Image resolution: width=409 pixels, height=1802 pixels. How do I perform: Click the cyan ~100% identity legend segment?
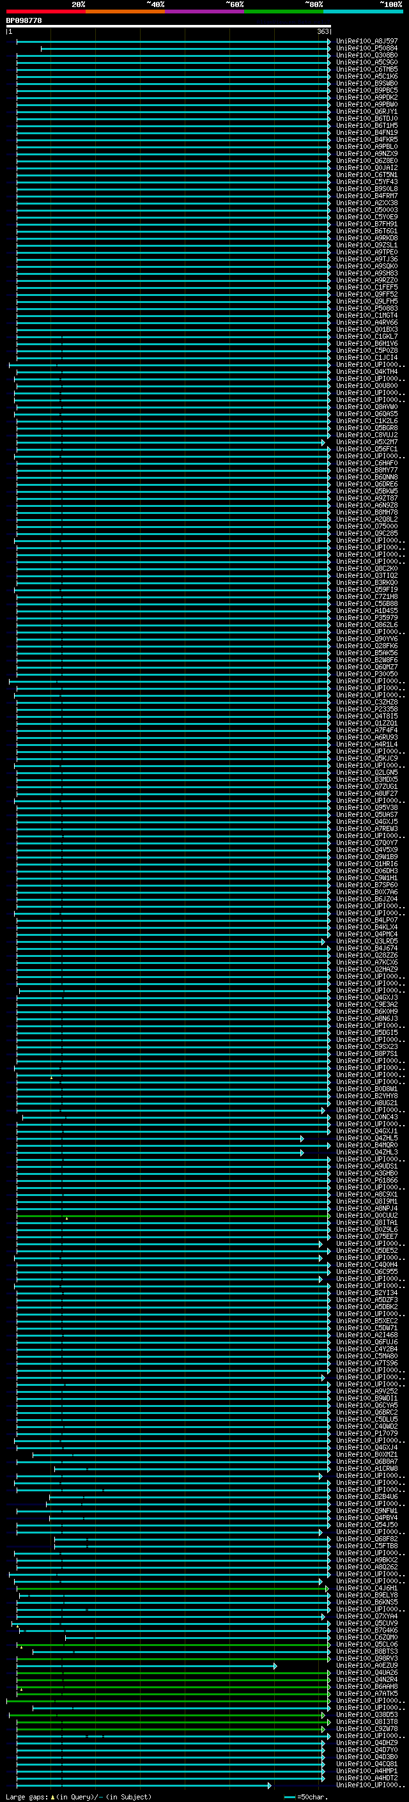click(x=363, y=12)
